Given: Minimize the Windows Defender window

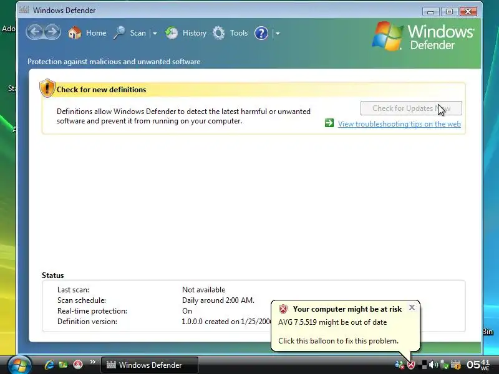Looking at the screenshot, I should click(430, 12).
